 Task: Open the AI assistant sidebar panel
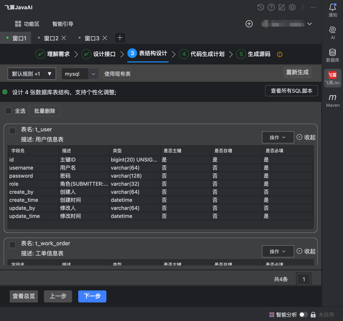pyautogui.click(x=333, y=33)
